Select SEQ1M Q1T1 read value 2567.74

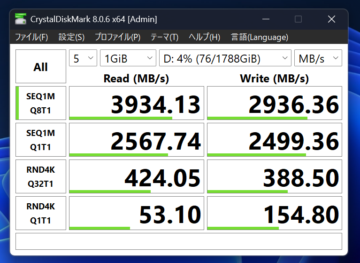(137, 140)
